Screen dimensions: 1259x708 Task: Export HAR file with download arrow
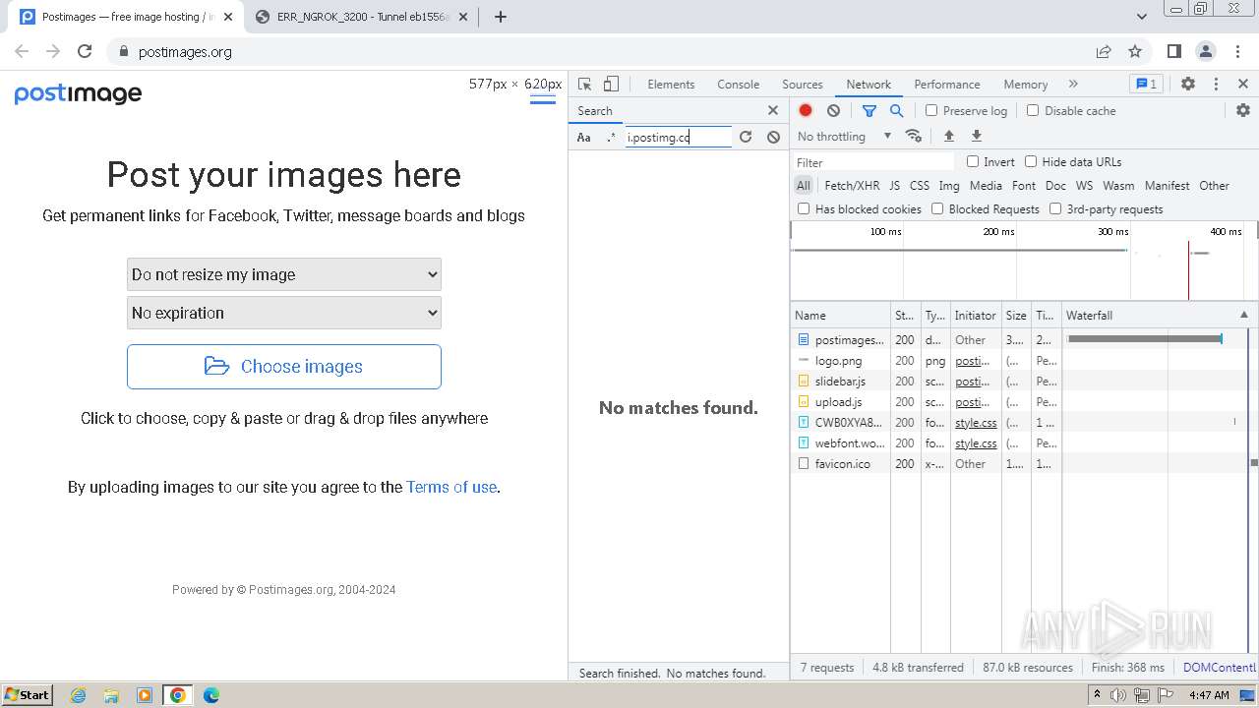pyautogui.click(x=977, y=136)
